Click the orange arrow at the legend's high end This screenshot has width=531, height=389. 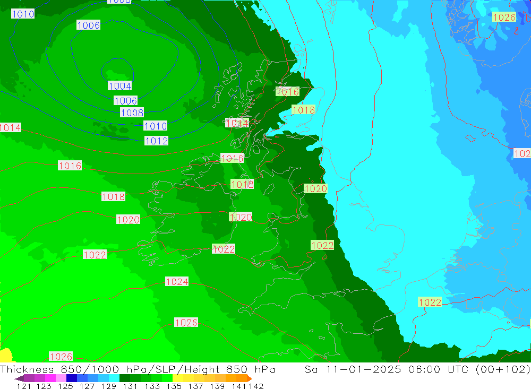(250, 378)
